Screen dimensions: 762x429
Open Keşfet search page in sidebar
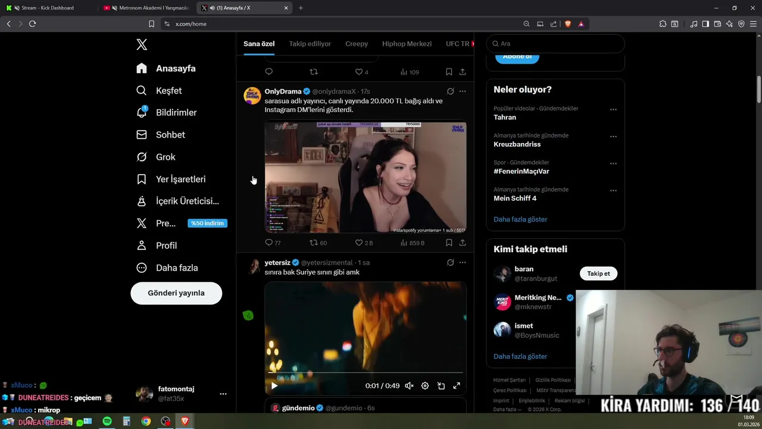pyautogui.click(x=159, y=91)
